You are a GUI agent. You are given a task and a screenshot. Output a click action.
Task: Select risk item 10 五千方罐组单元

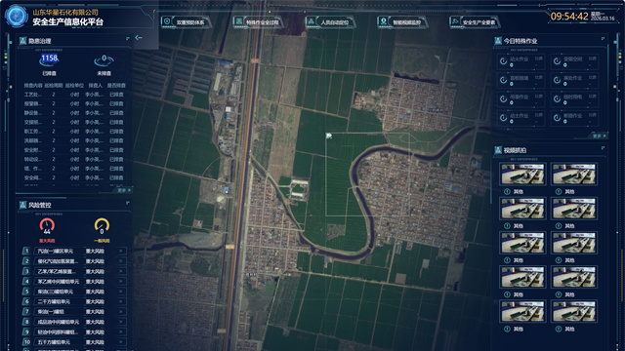pos(74,342)
